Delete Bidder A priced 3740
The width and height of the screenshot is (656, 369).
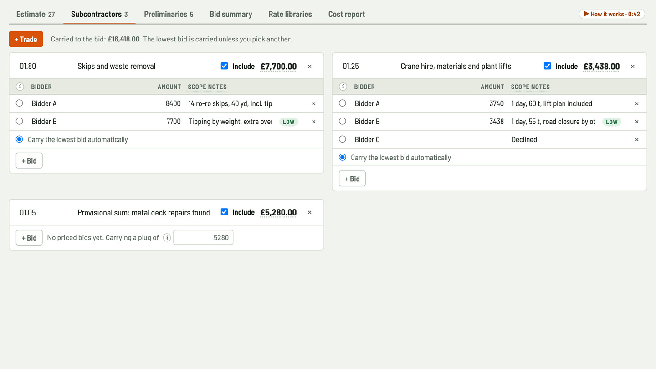(x=637, y=103)
